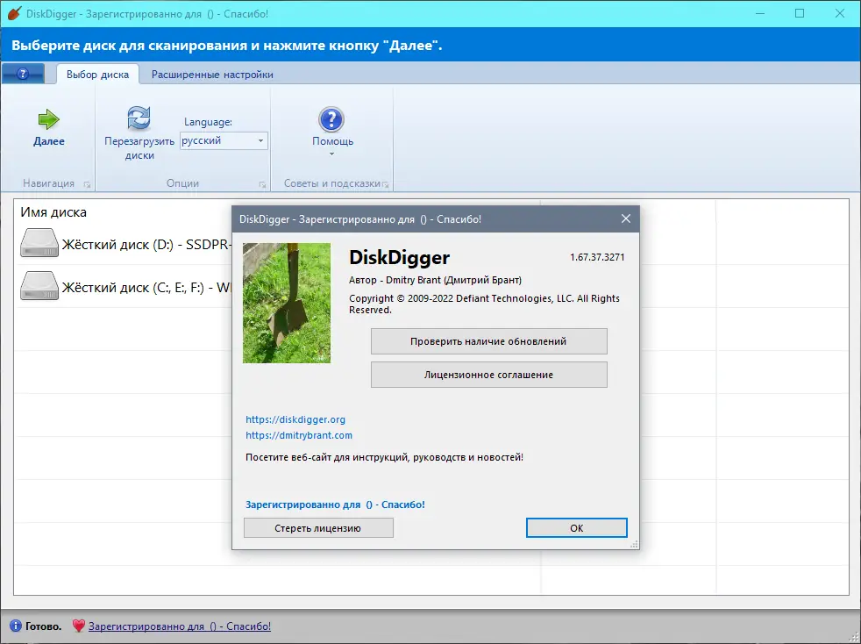This screenshot has width=861, height=644.
Task: Expand Навигация group launcher
Action: 88,184
